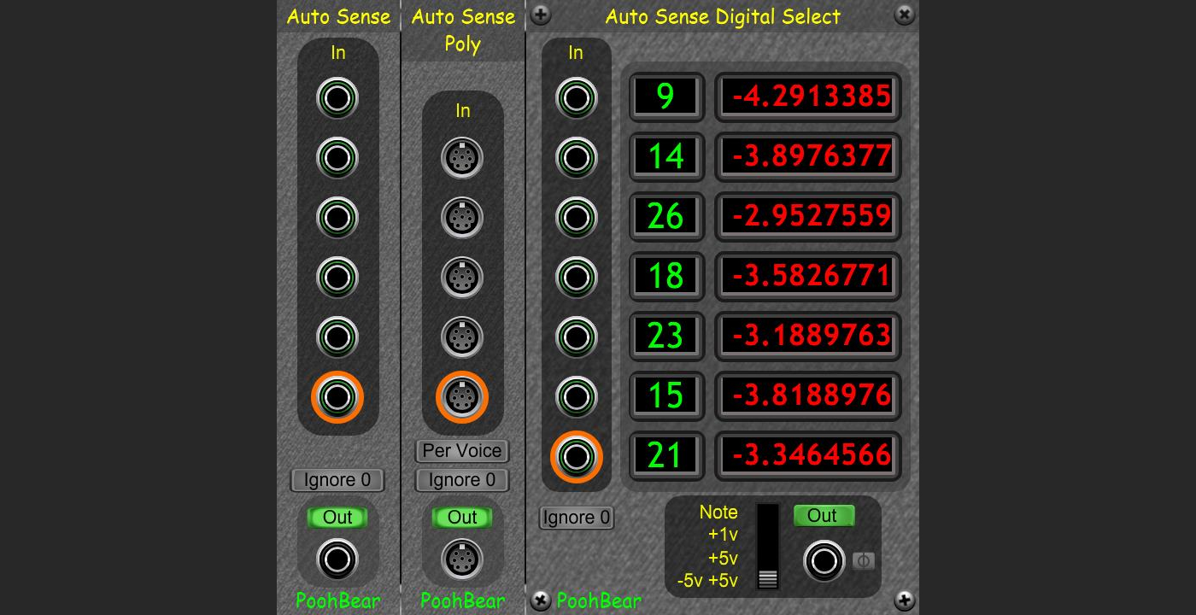Click the highlighted bottom jack on Digital Select
1196x615 pixels.
576,456
